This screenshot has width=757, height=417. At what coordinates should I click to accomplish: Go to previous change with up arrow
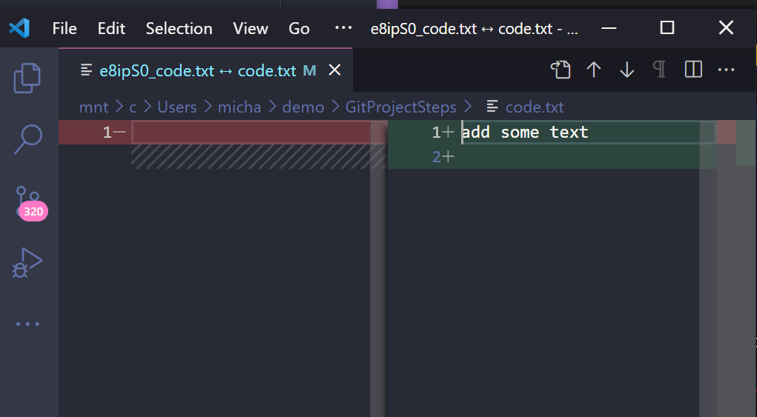pyautogui.click(x=594, y=70)
